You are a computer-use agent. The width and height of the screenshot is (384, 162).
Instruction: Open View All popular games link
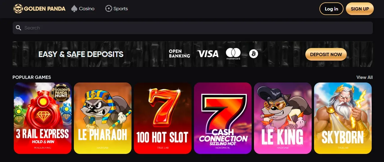tap(364, 77)
